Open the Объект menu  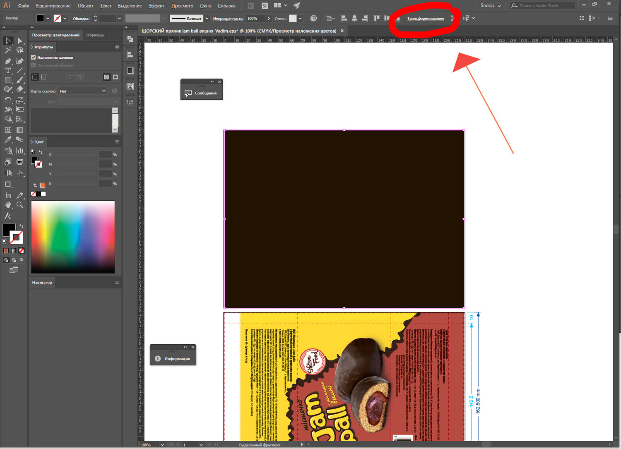(x=85, y=6)
